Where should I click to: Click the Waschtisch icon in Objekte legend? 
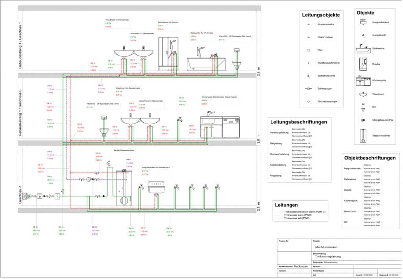point(363,94)
